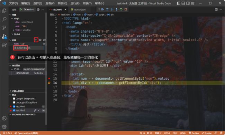Open the 编辑(E) menu
The image size is (225, 135).
pyautogui.click(x=26, y=3)
